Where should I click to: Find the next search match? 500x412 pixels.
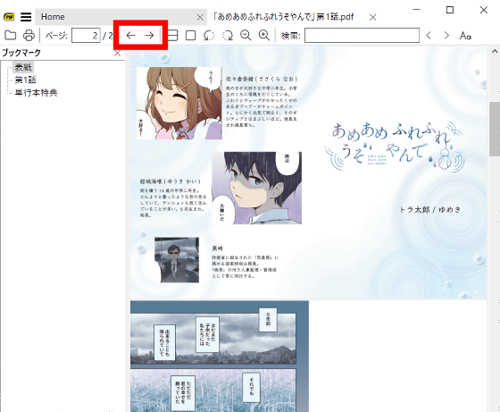[x=446, y=35]
